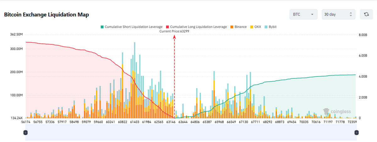Viewport: 377px width, 142px height.
Task: Click the light blue Bybit legend swatch
Action: (x=266, y=27)
